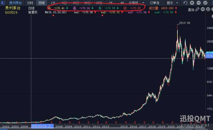Expand the dropdown arrow next to 显示

177,3
